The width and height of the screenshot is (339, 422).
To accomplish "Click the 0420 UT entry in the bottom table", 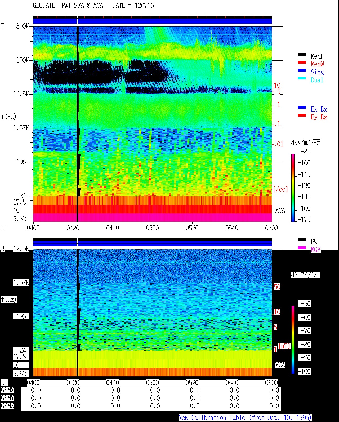I will click(x=73, y=383).
